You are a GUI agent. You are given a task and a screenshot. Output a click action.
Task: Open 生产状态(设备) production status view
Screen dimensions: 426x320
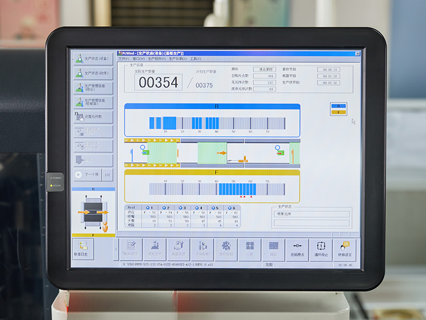pyautogui.click(x=93, y=59)
